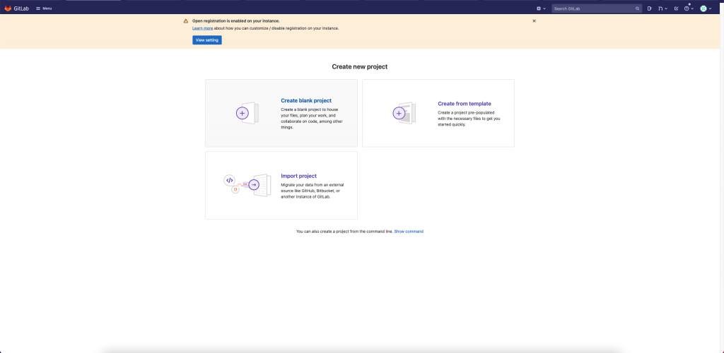Click the 'Create a project pre-populated' description
The image size is (724, 353).
[x=469, y=119]
